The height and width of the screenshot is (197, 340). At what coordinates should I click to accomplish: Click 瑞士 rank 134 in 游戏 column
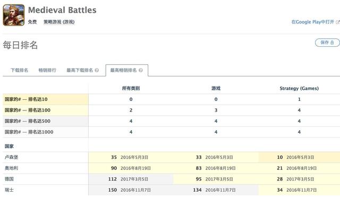click(x=197, y=190)
